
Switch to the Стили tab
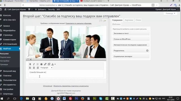[138, 20]
